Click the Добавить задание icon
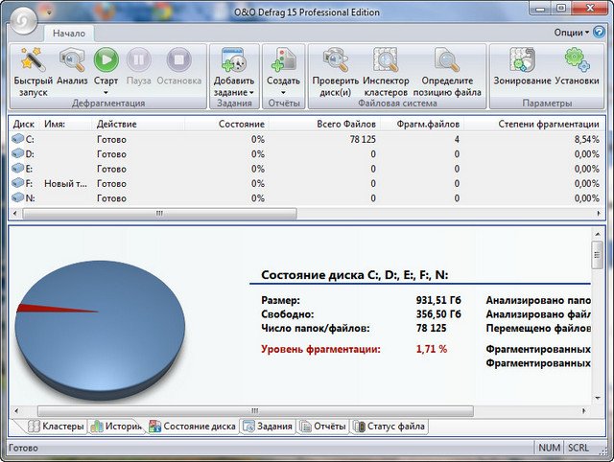 point(234,59)
